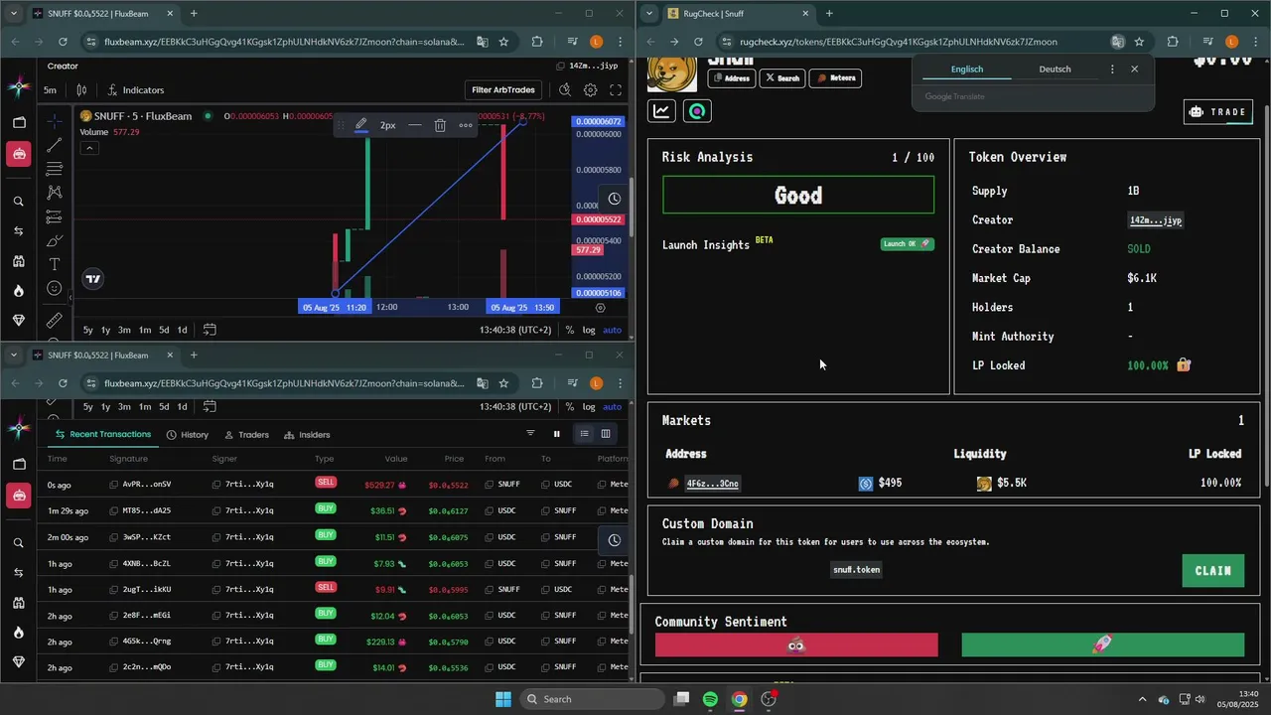Pause the live transactions feed

click(557, 434)
